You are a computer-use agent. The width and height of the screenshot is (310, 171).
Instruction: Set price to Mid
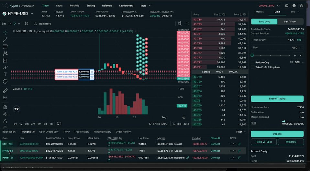pyautogui.click(x=299, y=40)
